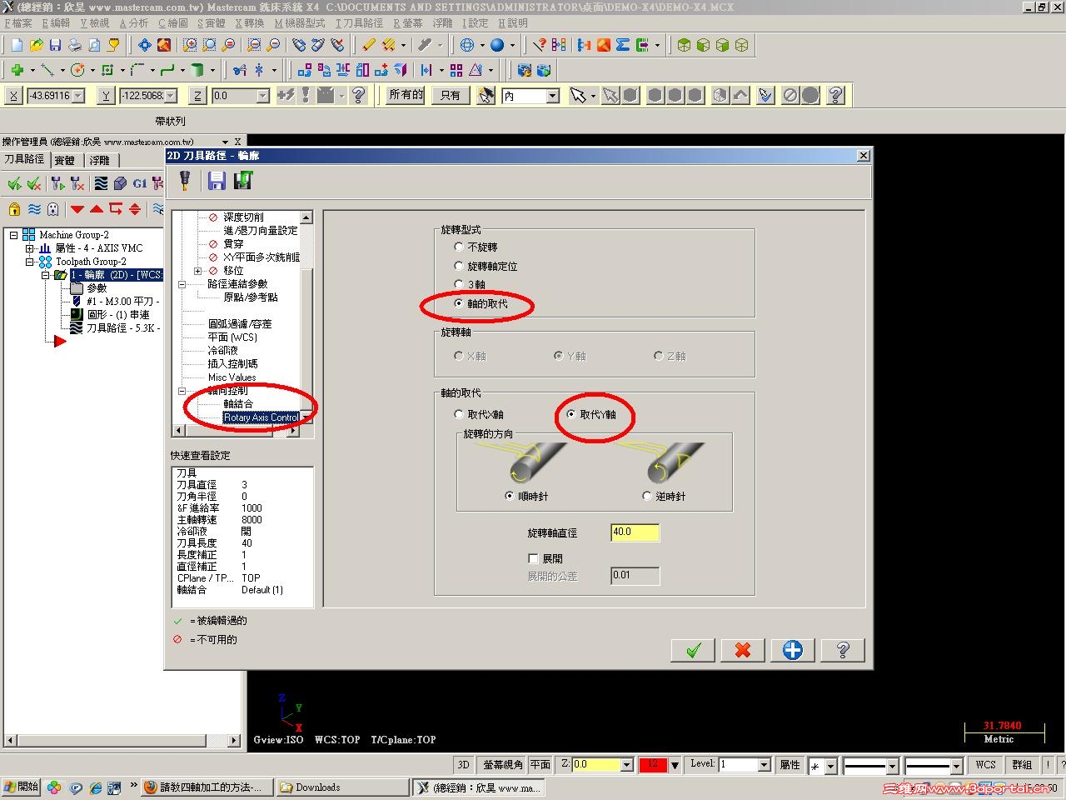Click the Zoom Window magnifier icon
This screenshot has width=1066, height=800.
pyautogui.click(x=190, y=45)
